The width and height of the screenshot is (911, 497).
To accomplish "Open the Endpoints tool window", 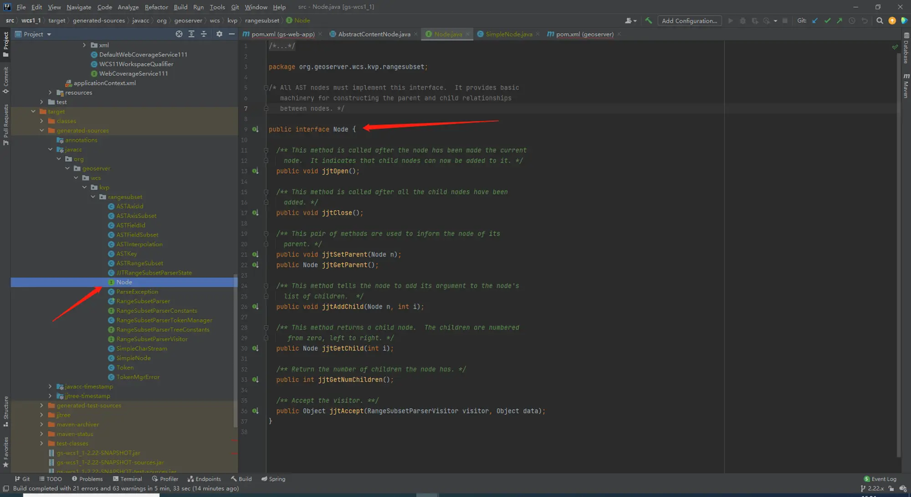I will [x=204, y=479].
